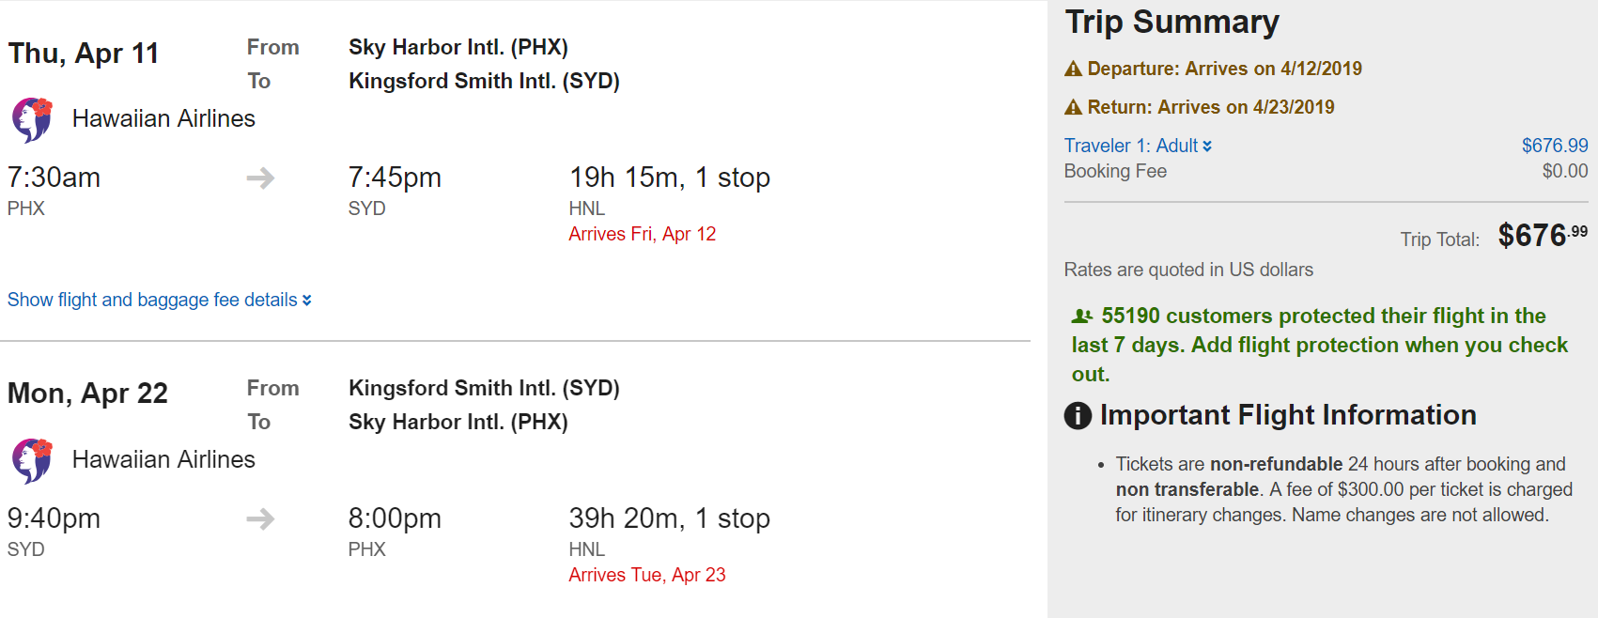Expand Show flight and baggage fee details
The image size is (1598, 618).
152,300
